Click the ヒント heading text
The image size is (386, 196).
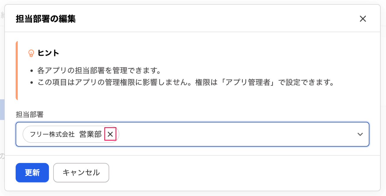pyautogui.click(x=48, y=53)
